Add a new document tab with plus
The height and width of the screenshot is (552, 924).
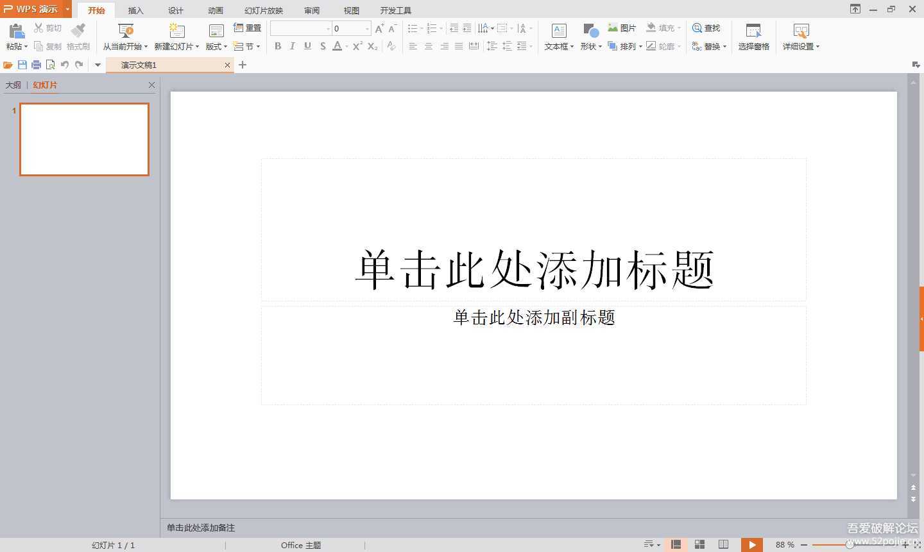coord(243,65)
